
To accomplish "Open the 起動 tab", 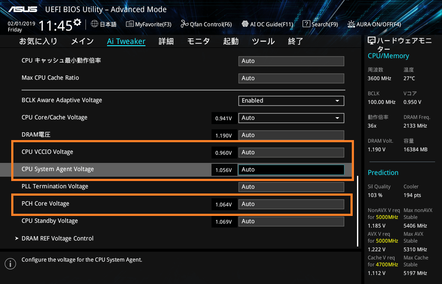I will coord(231,41).
